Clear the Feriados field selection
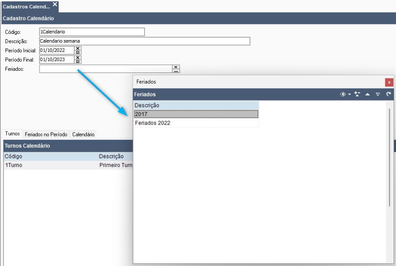 tap(176, 67)
